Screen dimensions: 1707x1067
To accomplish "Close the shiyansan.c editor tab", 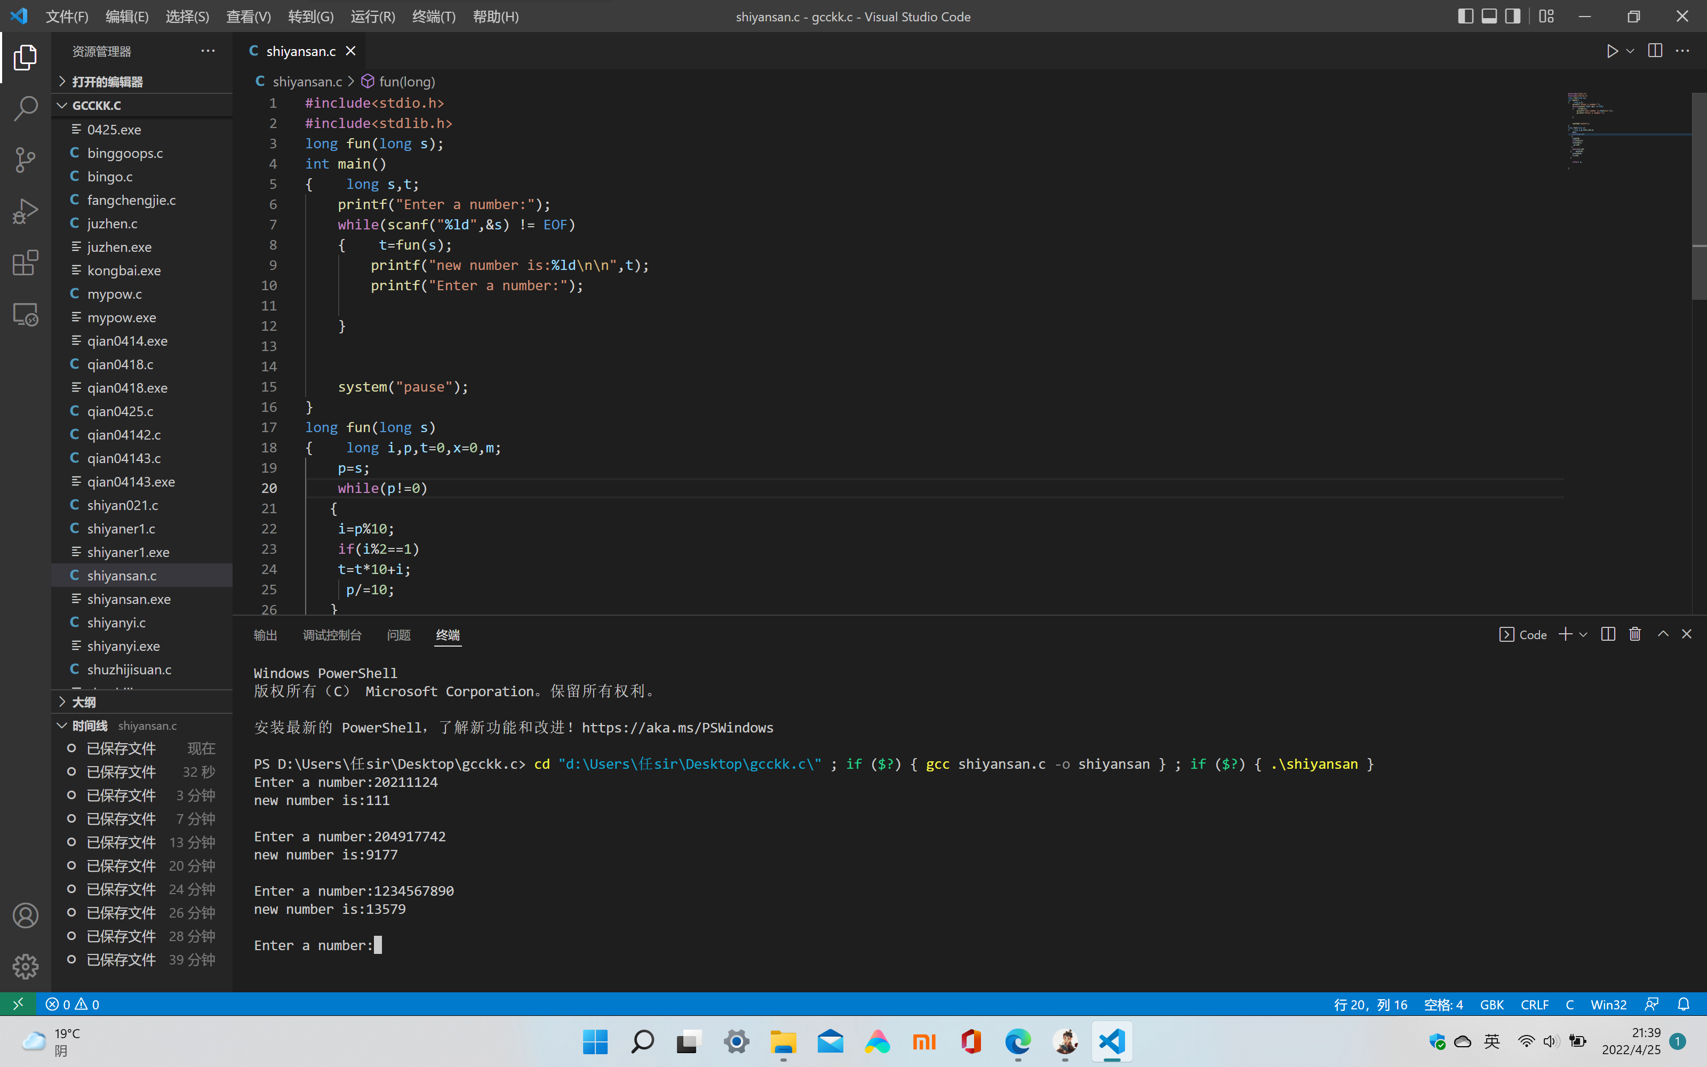I will point(350,51).
